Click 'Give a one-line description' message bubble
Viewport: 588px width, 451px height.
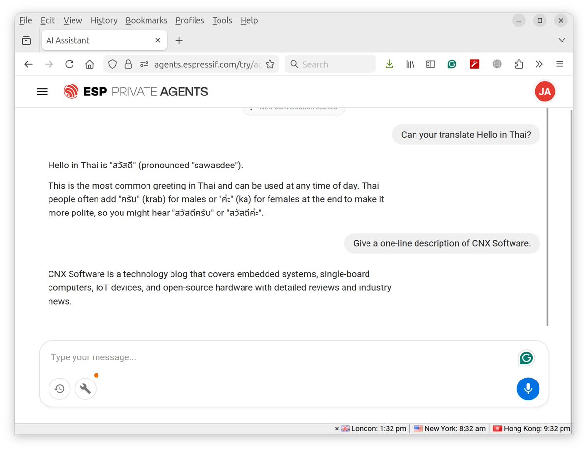[442, 243]
